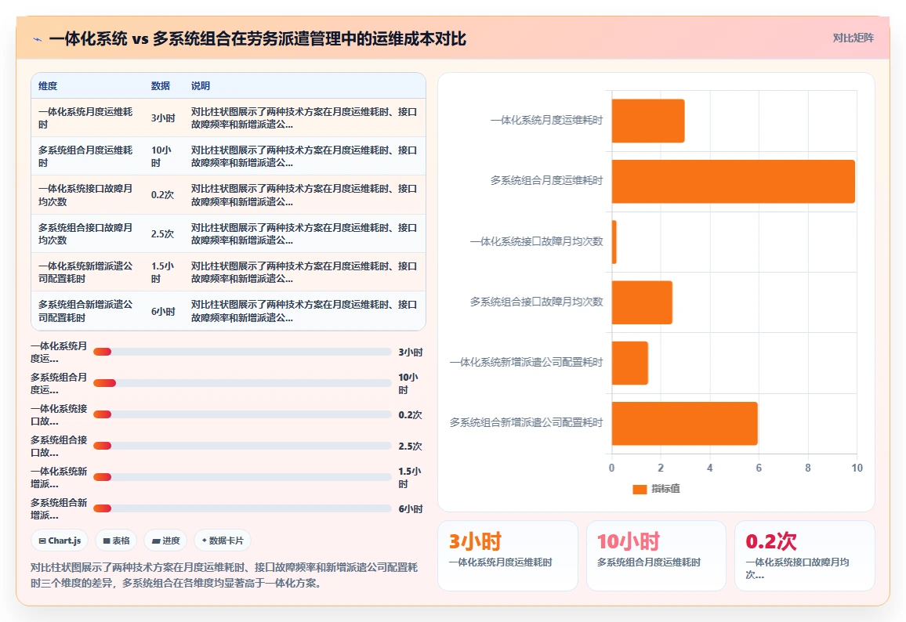The image size is (906, 622).
Task: Select table row 多系统组合新增派遣公司配置耗时
Action: [x=228, y=311]
